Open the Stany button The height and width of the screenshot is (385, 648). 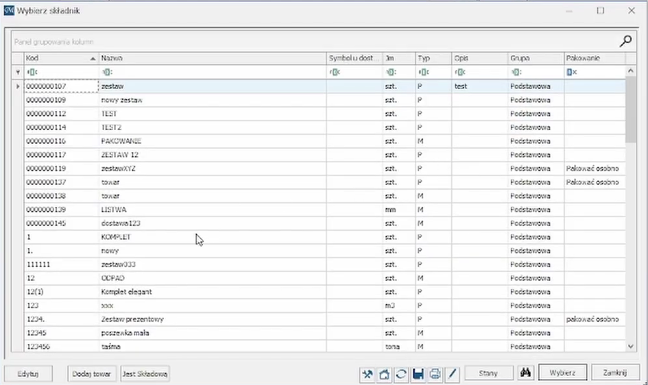488,373
